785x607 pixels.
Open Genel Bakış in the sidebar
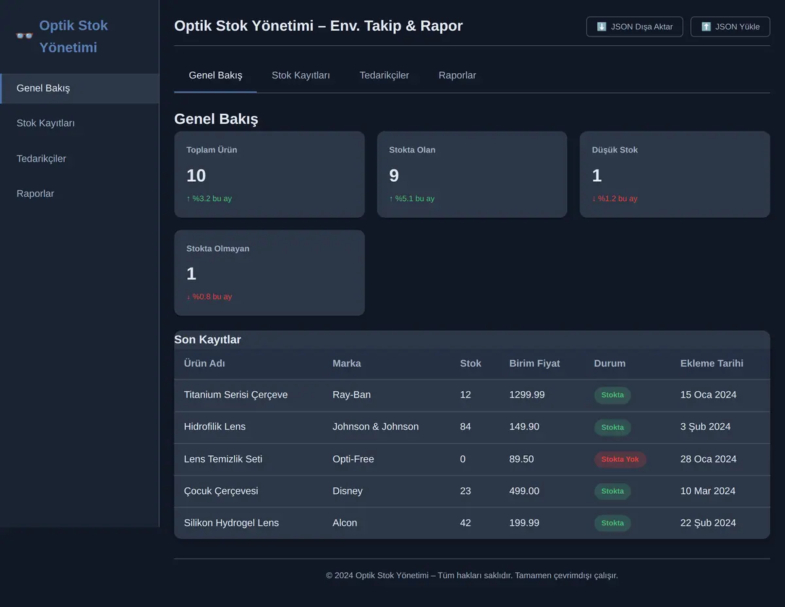[79, 88]
